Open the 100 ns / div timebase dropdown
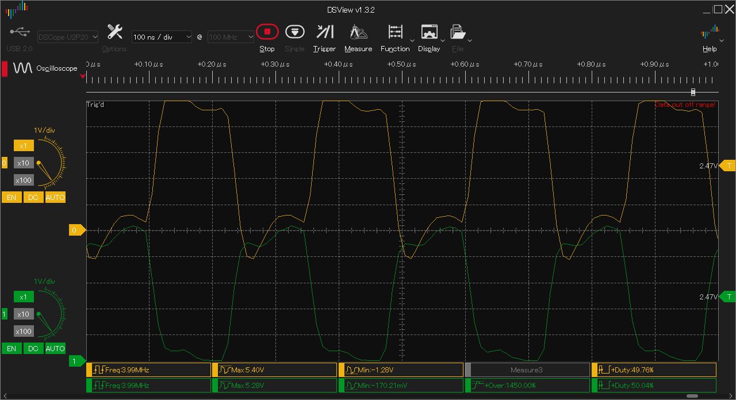The height and width of the screenshot is (400, 736). pyautogui.click(x=162, y=37)
